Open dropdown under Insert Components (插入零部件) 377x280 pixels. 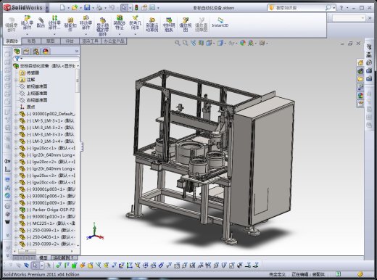tap(27, 34)
